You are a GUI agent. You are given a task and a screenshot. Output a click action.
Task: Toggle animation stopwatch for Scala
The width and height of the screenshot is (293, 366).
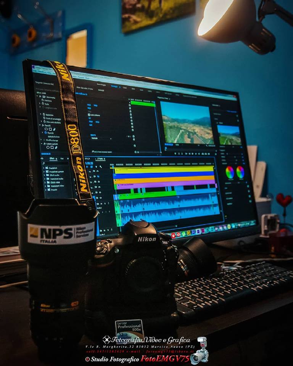click(x=43, y=104)
